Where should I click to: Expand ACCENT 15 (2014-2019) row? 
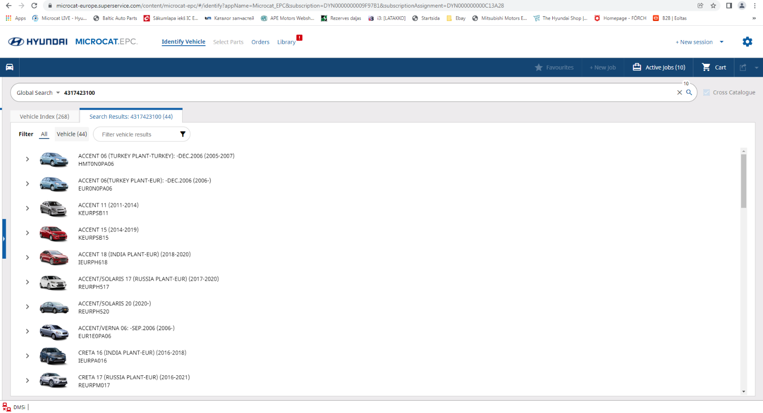coord(27,233)
